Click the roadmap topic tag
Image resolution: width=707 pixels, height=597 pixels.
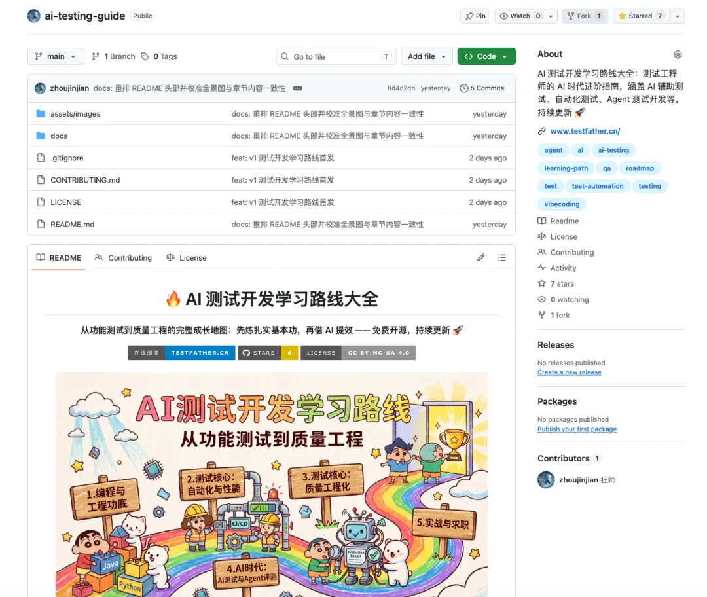[x=640, y=168]
